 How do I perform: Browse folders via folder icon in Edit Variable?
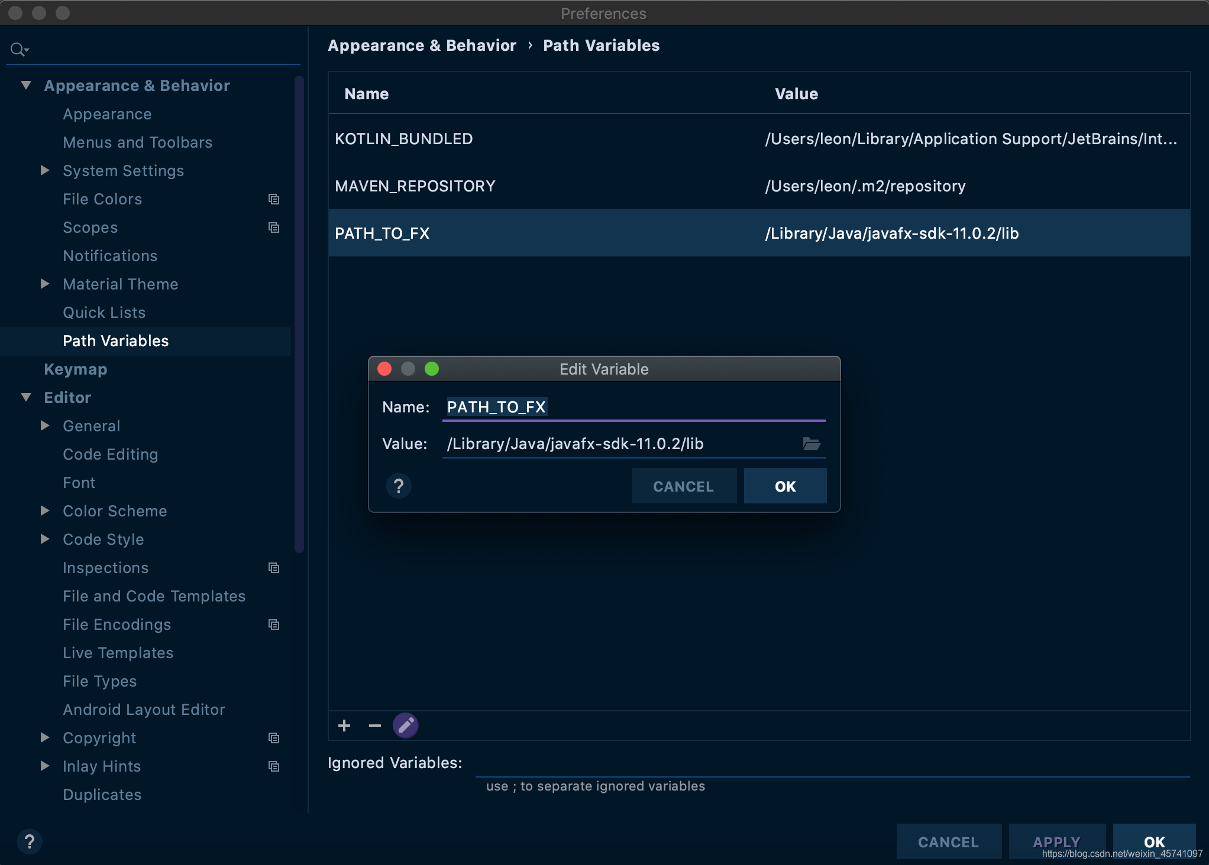[812, 444]
